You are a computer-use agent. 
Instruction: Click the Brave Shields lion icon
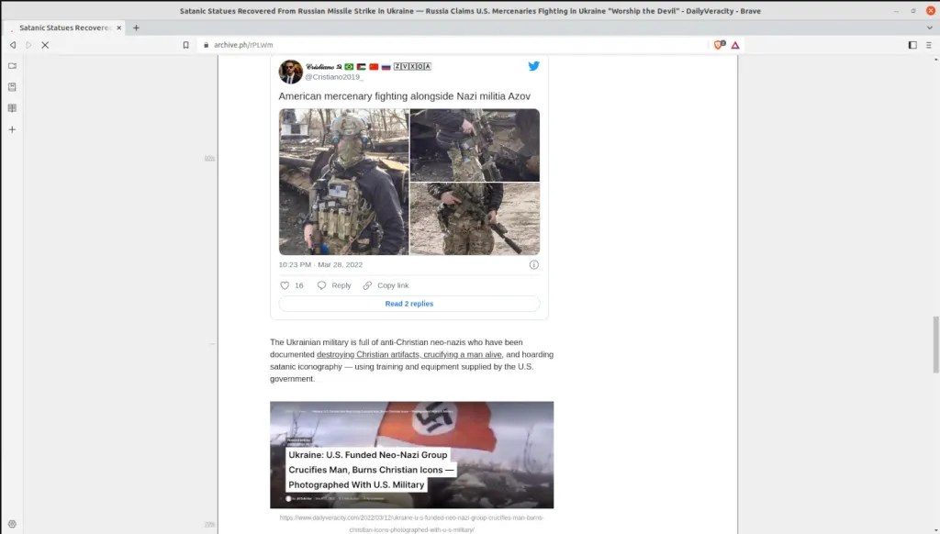tap(719, 45)
